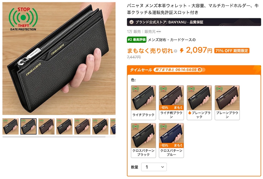Click the flame icon on プレーンブラック
The width and height of the screenshot is (263, 179).
point(190,113)
